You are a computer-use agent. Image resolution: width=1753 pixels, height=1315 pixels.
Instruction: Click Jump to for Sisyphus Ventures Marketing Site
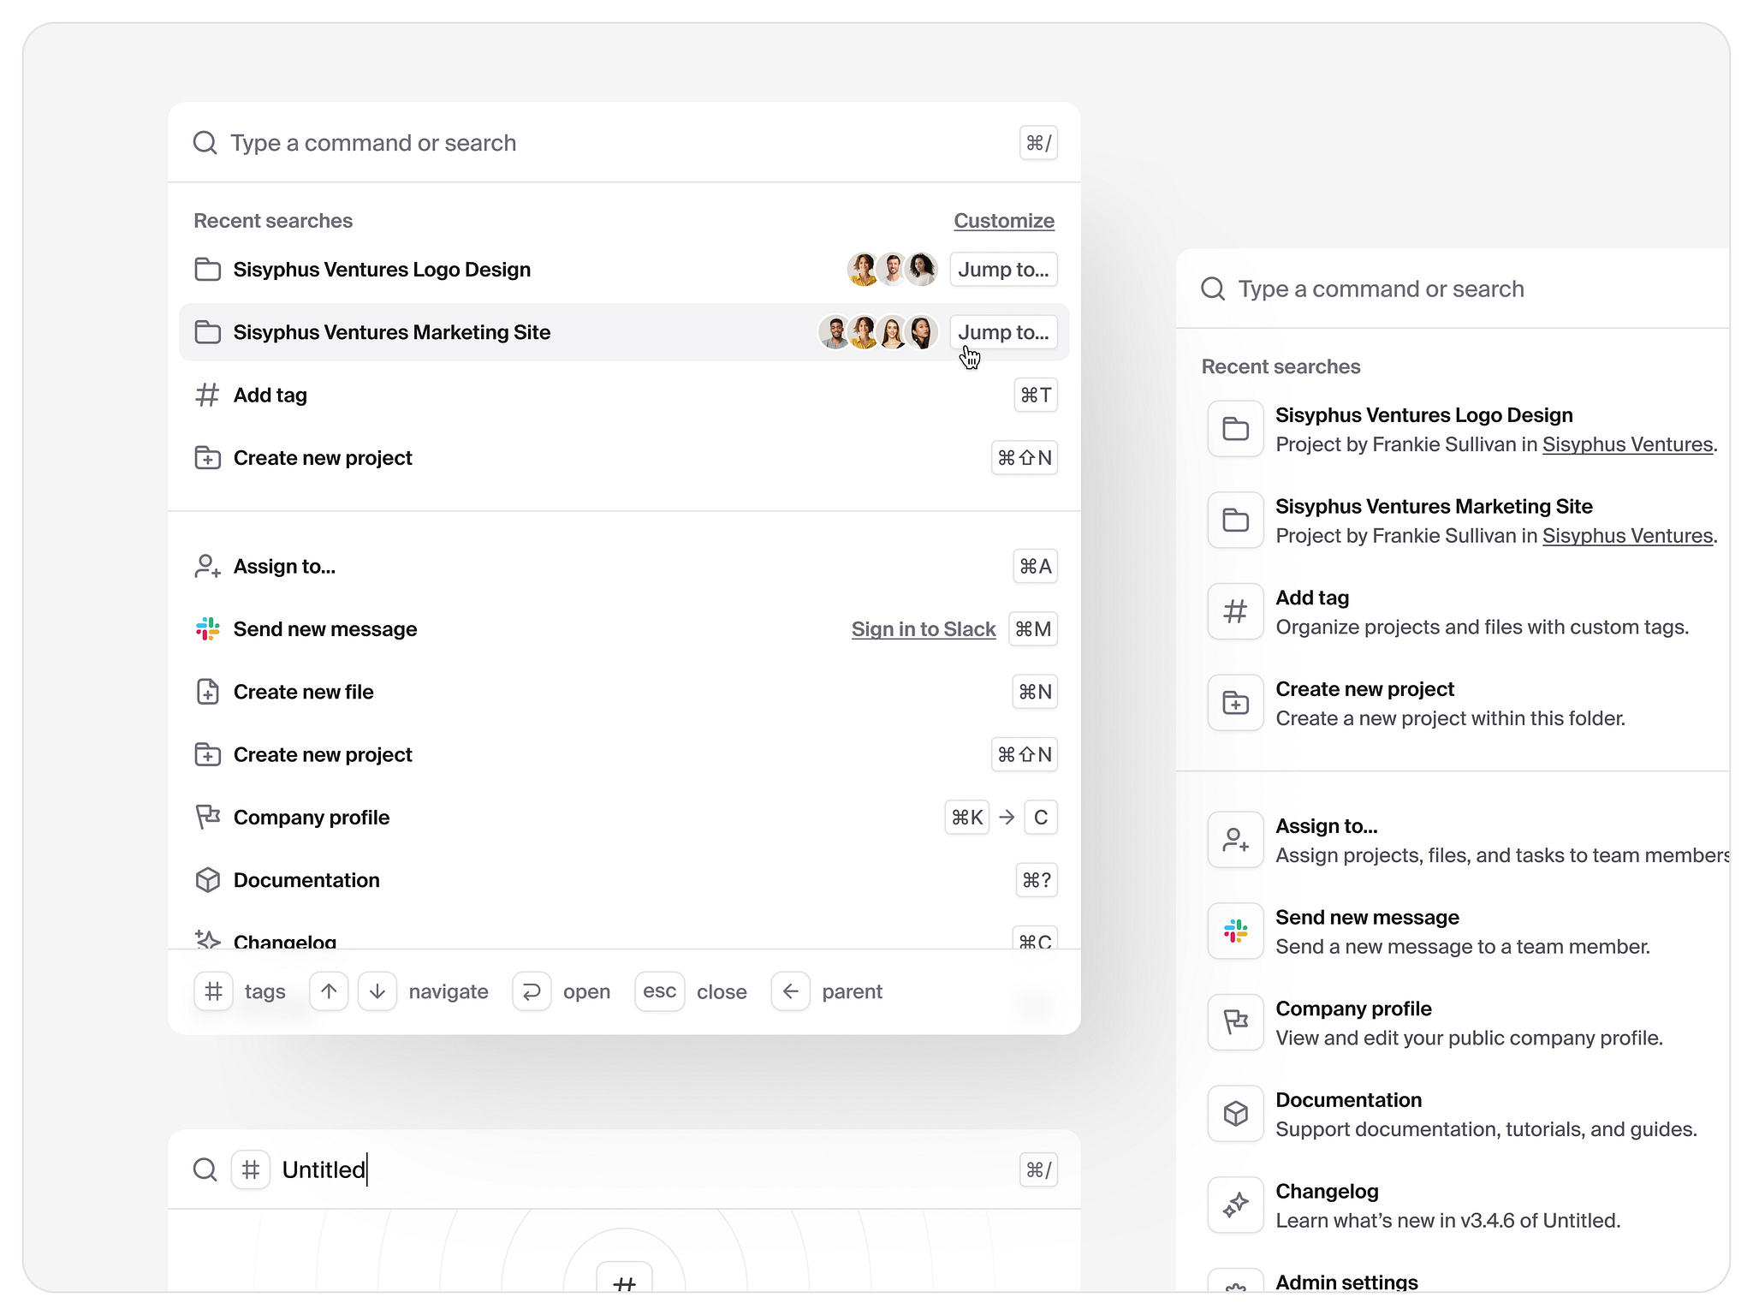tap(1003, 332)
